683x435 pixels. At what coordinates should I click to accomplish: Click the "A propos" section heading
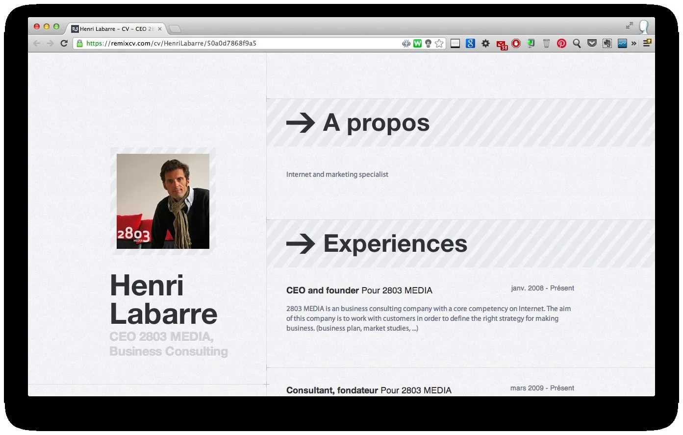[376, 122]
